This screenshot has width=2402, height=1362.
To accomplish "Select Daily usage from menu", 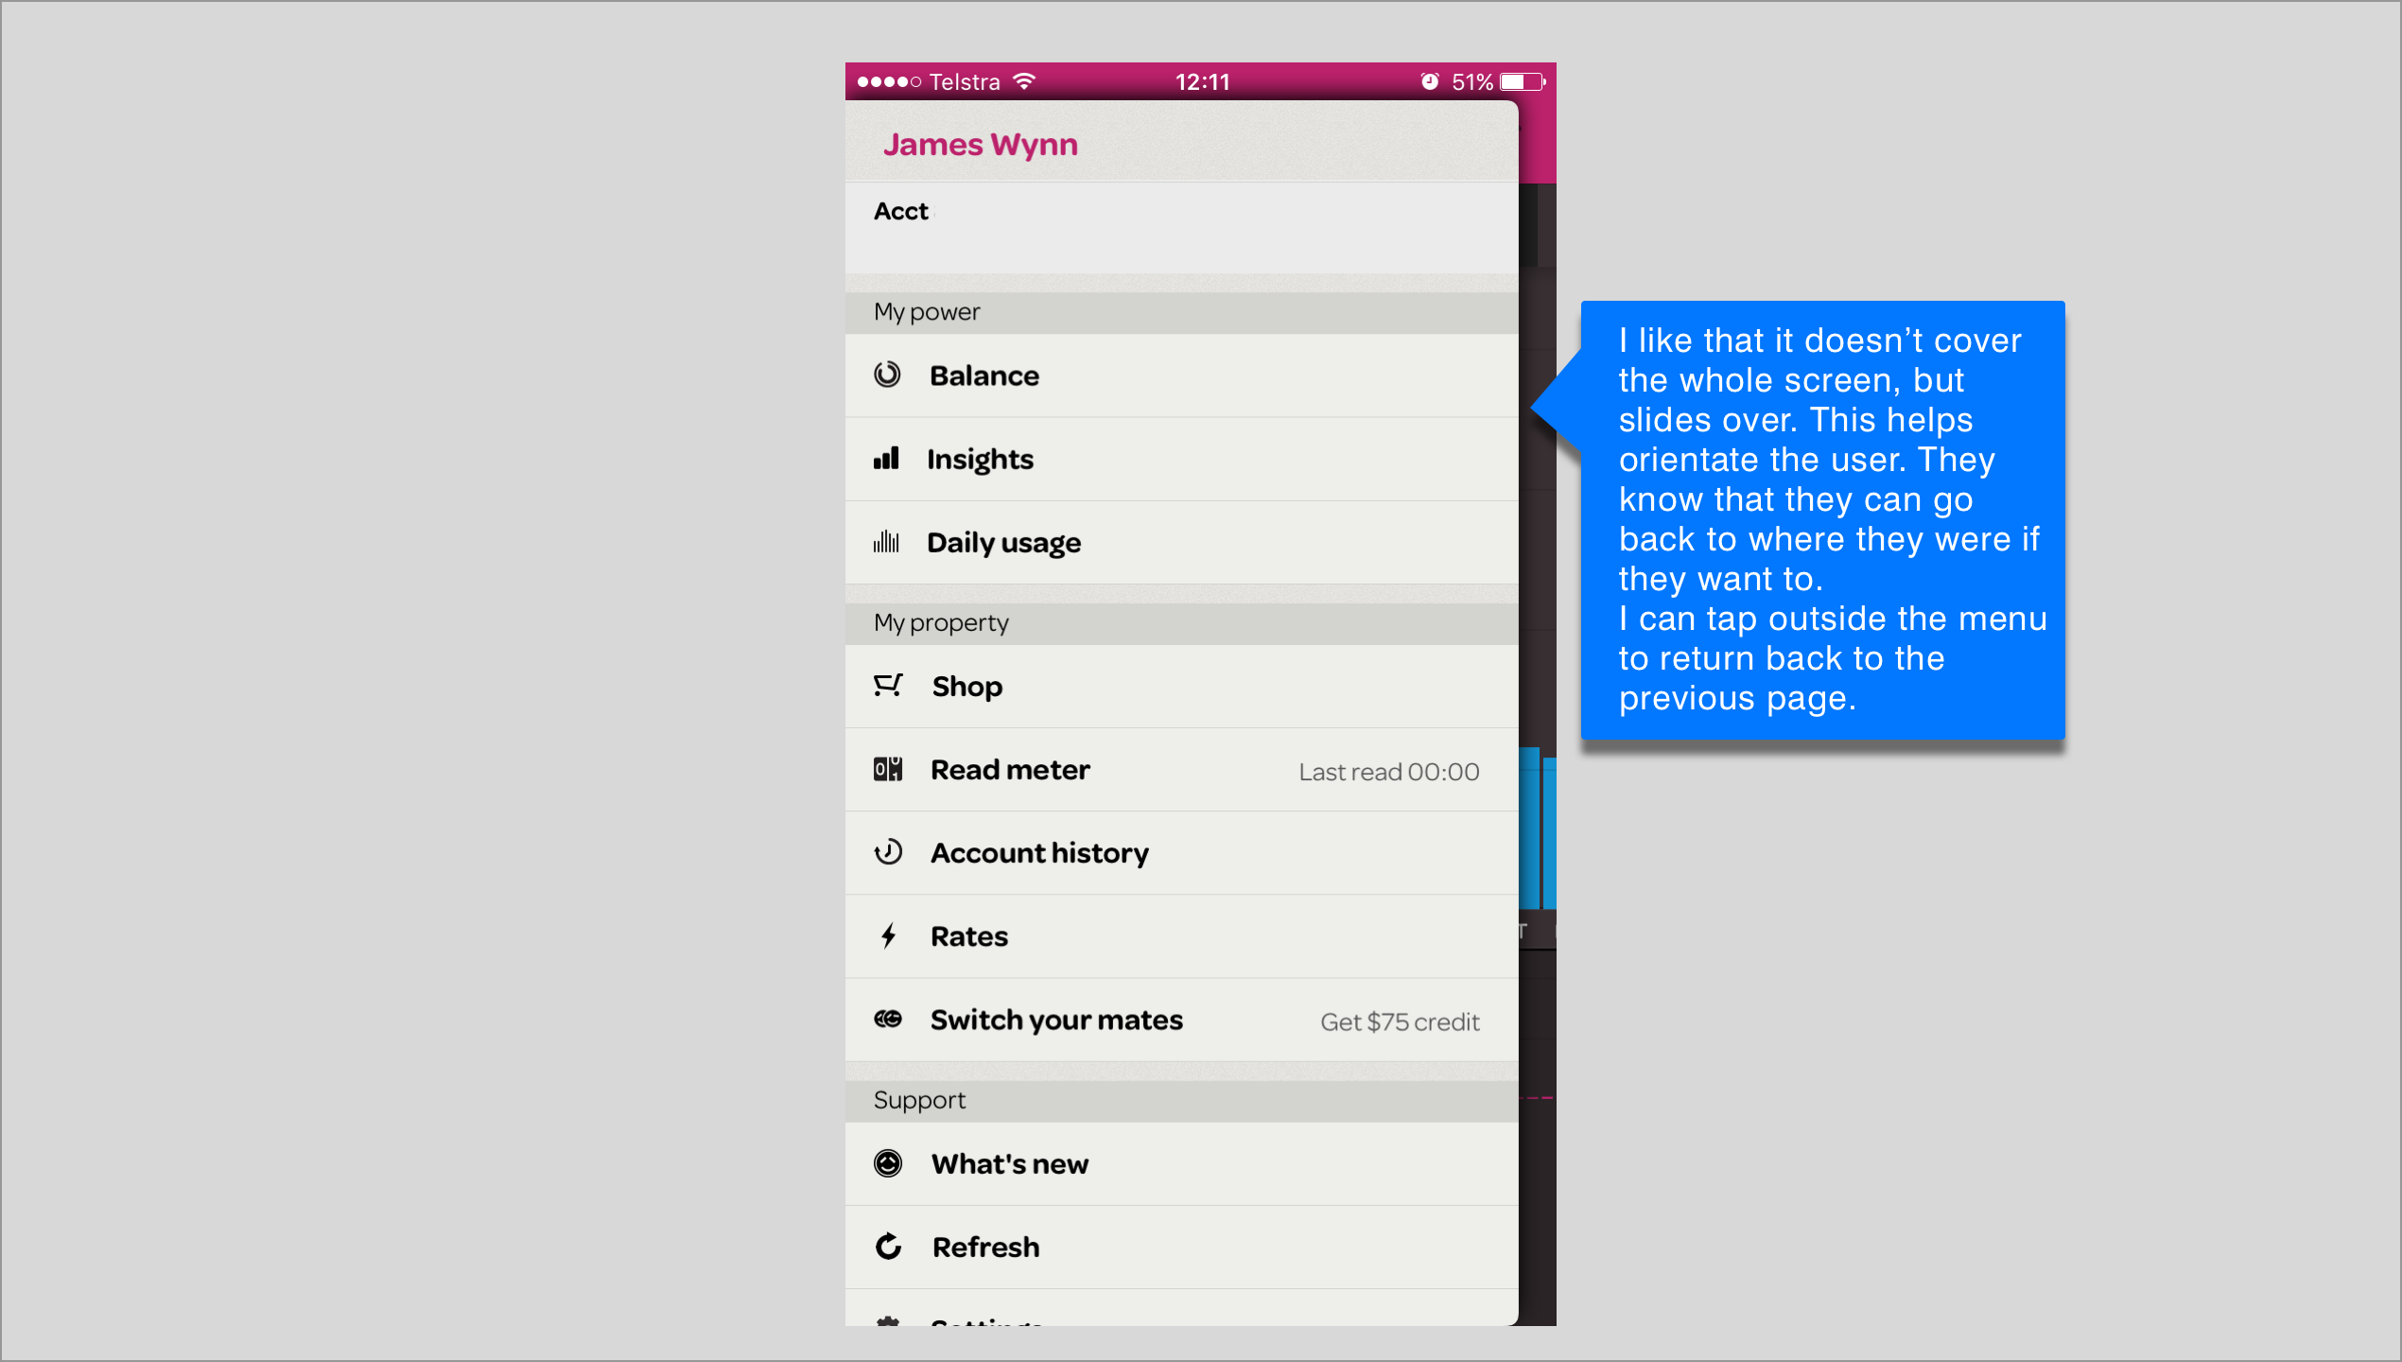I will tap(1003, 543).
